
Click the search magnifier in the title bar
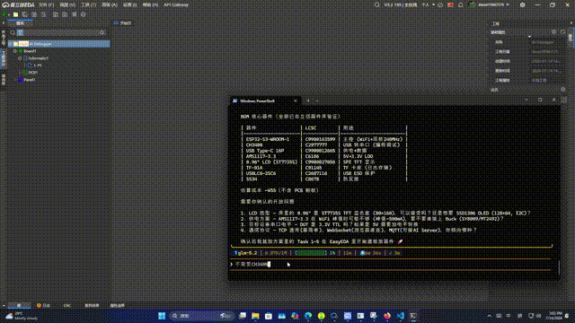point(376,4)
